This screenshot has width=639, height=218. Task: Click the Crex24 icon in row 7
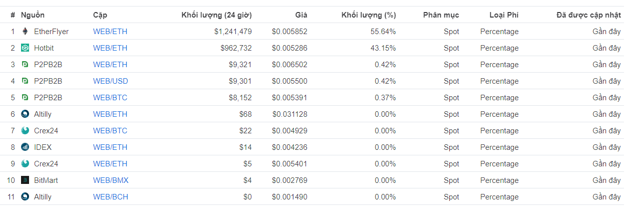(25, 131)
